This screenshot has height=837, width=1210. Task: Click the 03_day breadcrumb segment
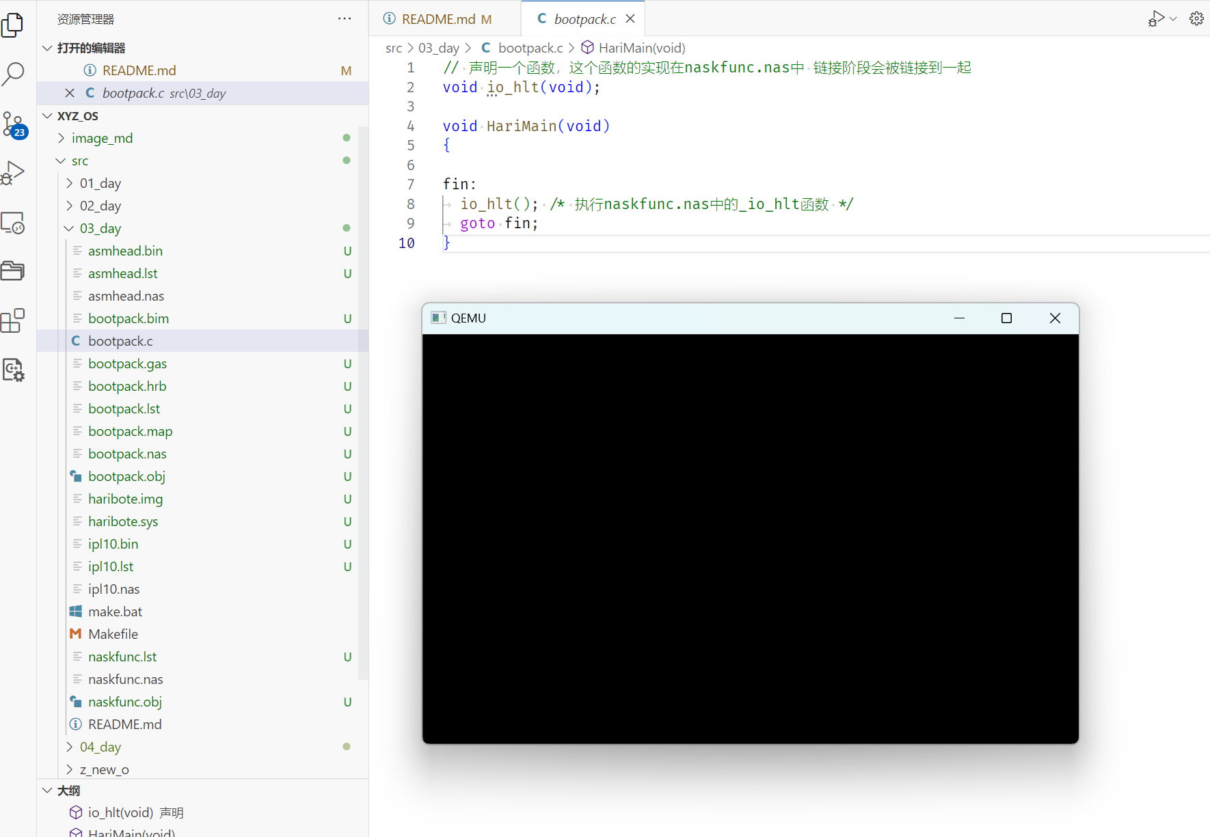pyautogui.click(x=439, y=48)
